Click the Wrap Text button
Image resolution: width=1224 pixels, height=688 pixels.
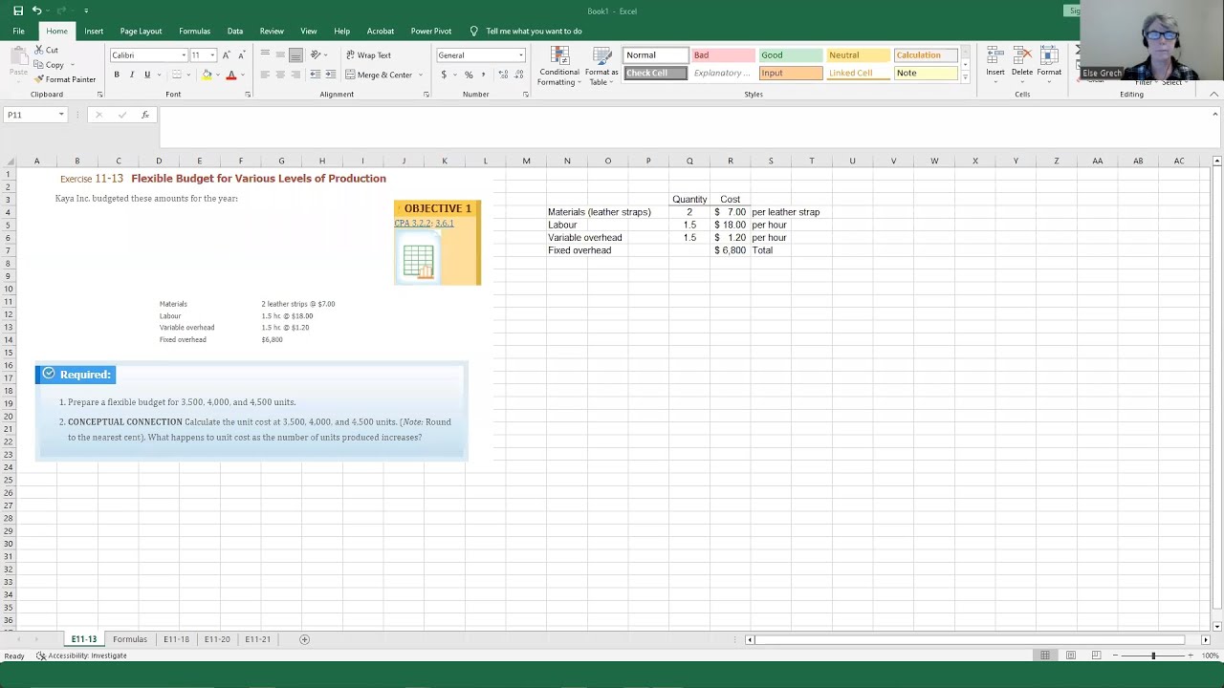(x=368, y=55)
